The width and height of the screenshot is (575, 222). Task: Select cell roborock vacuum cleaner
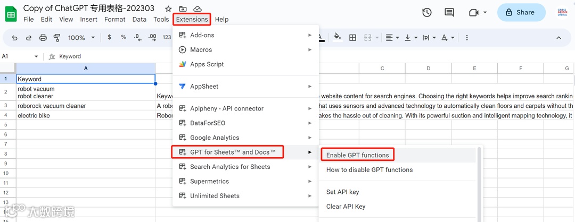[86, 106]
